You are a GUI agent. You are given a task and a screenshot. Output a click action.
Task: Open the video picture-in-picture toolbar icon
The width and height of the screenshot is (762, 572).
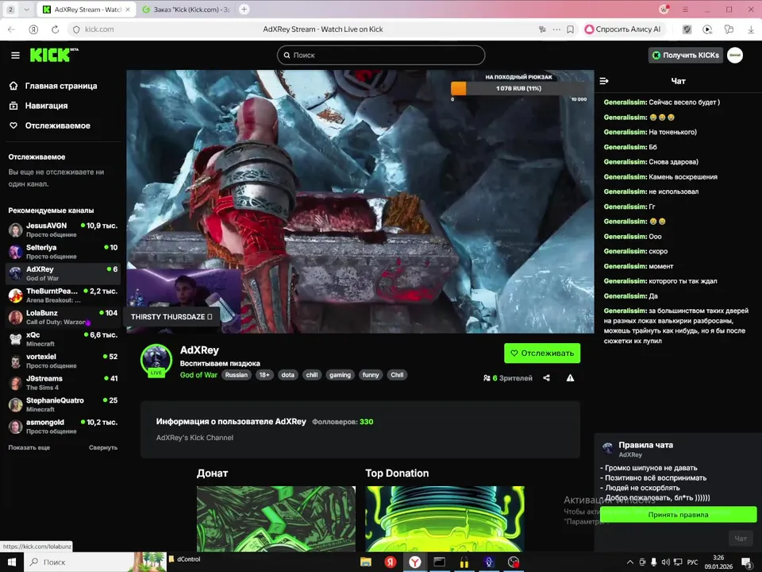coord(707,29)
